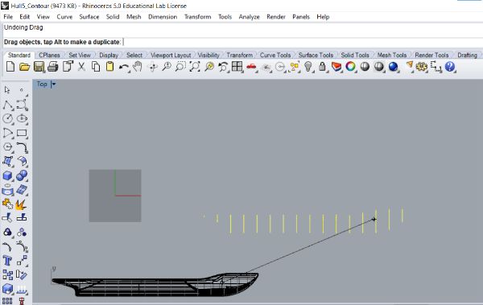Click the Undo arrow icon
This screenshot has height=305, width=483.
point(123,67)
